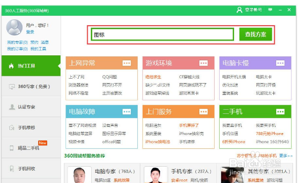The height and width of the screenshot is (183, 299).
Task: Open the 手机回收 sidebar tab
Action: coord(31,168)
